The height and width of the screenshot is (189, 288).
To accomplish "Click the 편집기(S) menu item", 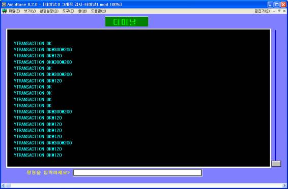I will 262,11.
